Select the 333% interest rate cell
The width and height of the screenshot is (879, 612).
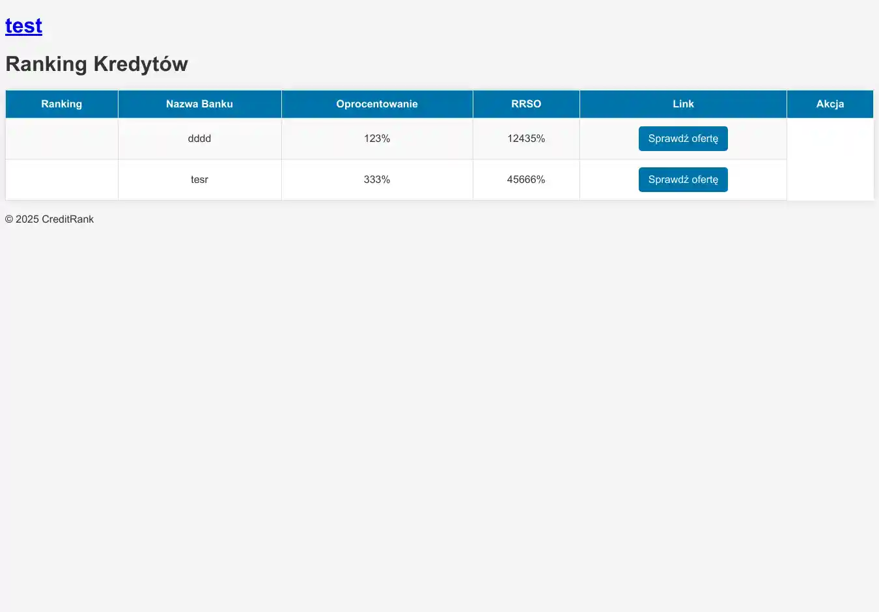(x=377, y=180)
